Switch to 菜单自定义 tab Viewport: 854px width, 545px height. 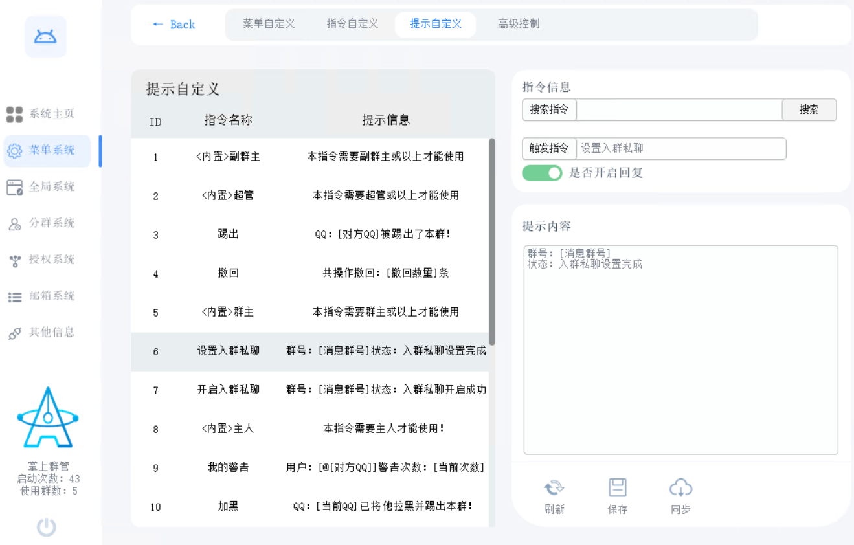[269, 24]
